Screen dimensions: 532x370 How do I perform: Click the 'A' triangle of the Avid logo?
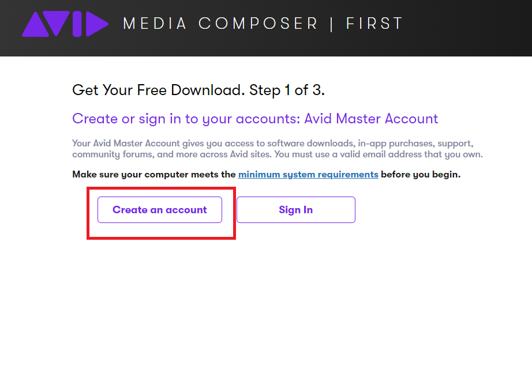coord(34,27)
